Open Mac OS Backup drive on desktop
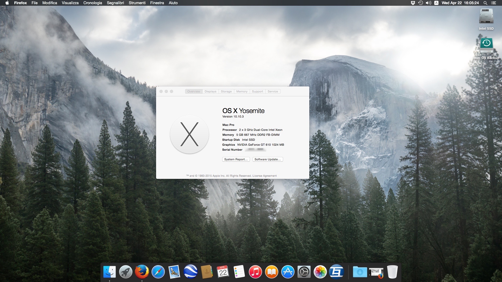 click(486, 49)
